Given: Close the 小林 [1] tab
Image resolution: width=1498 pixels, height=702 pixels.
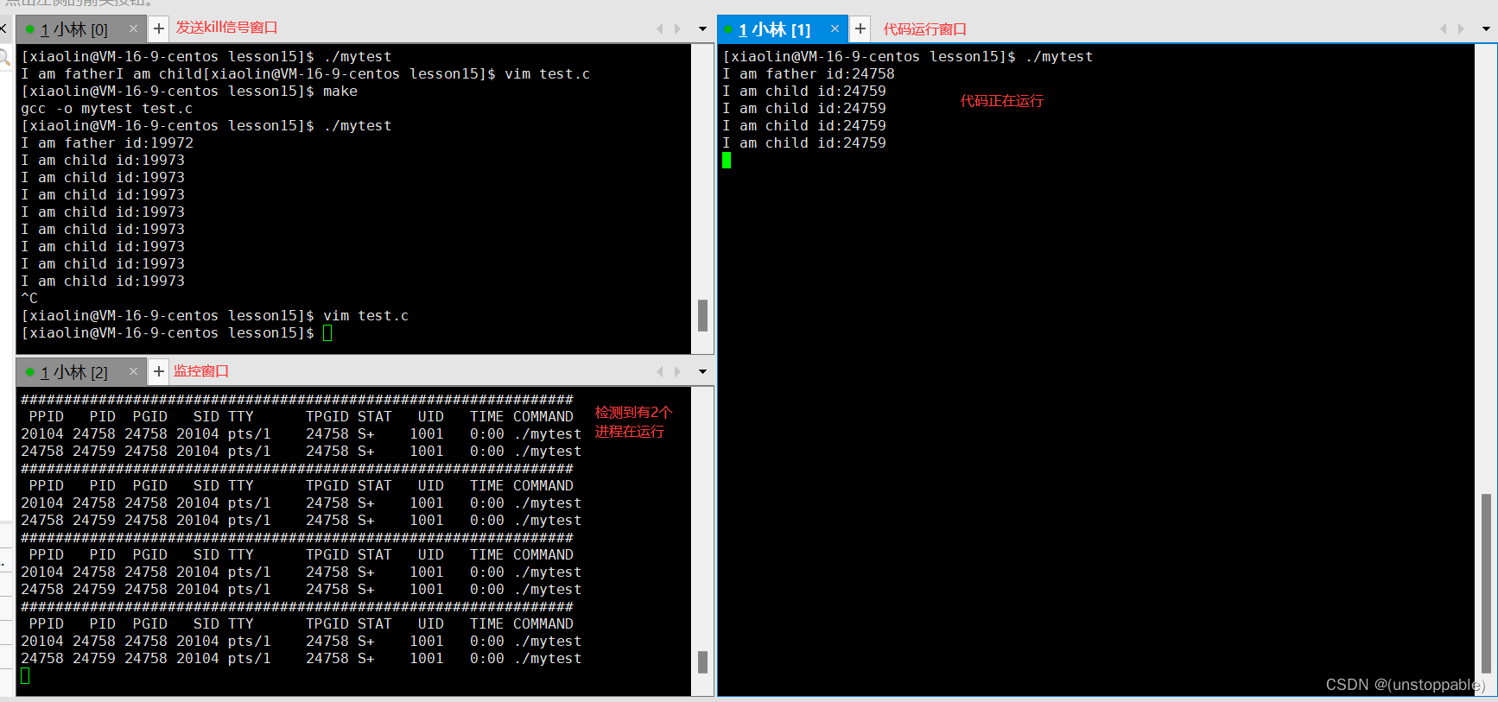Looking at the screenshot, I should click(x=835, y=28).
